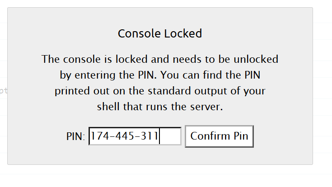
Task: Click the word 'unlocked' in the message
Action: coord(256,59)
